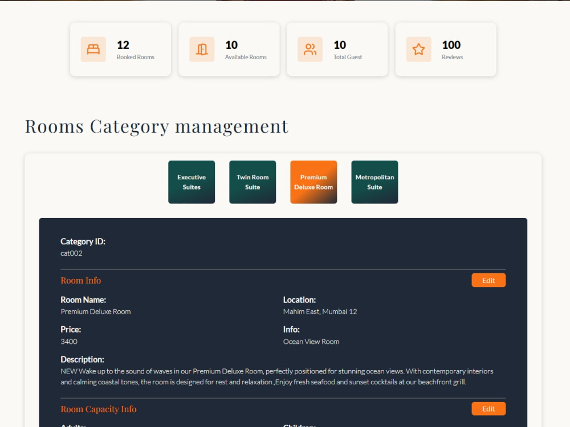Click the door icon for Available Rooms
The height and width of the screenshot is (427, 570).
[202, 49]
